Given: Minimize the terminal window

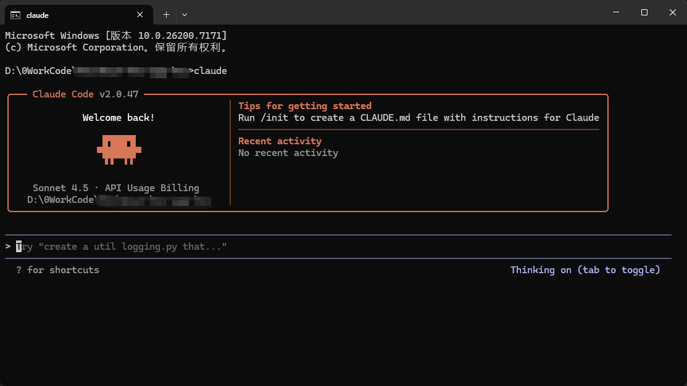Looking at the screenshot, I should pos(615,12).
